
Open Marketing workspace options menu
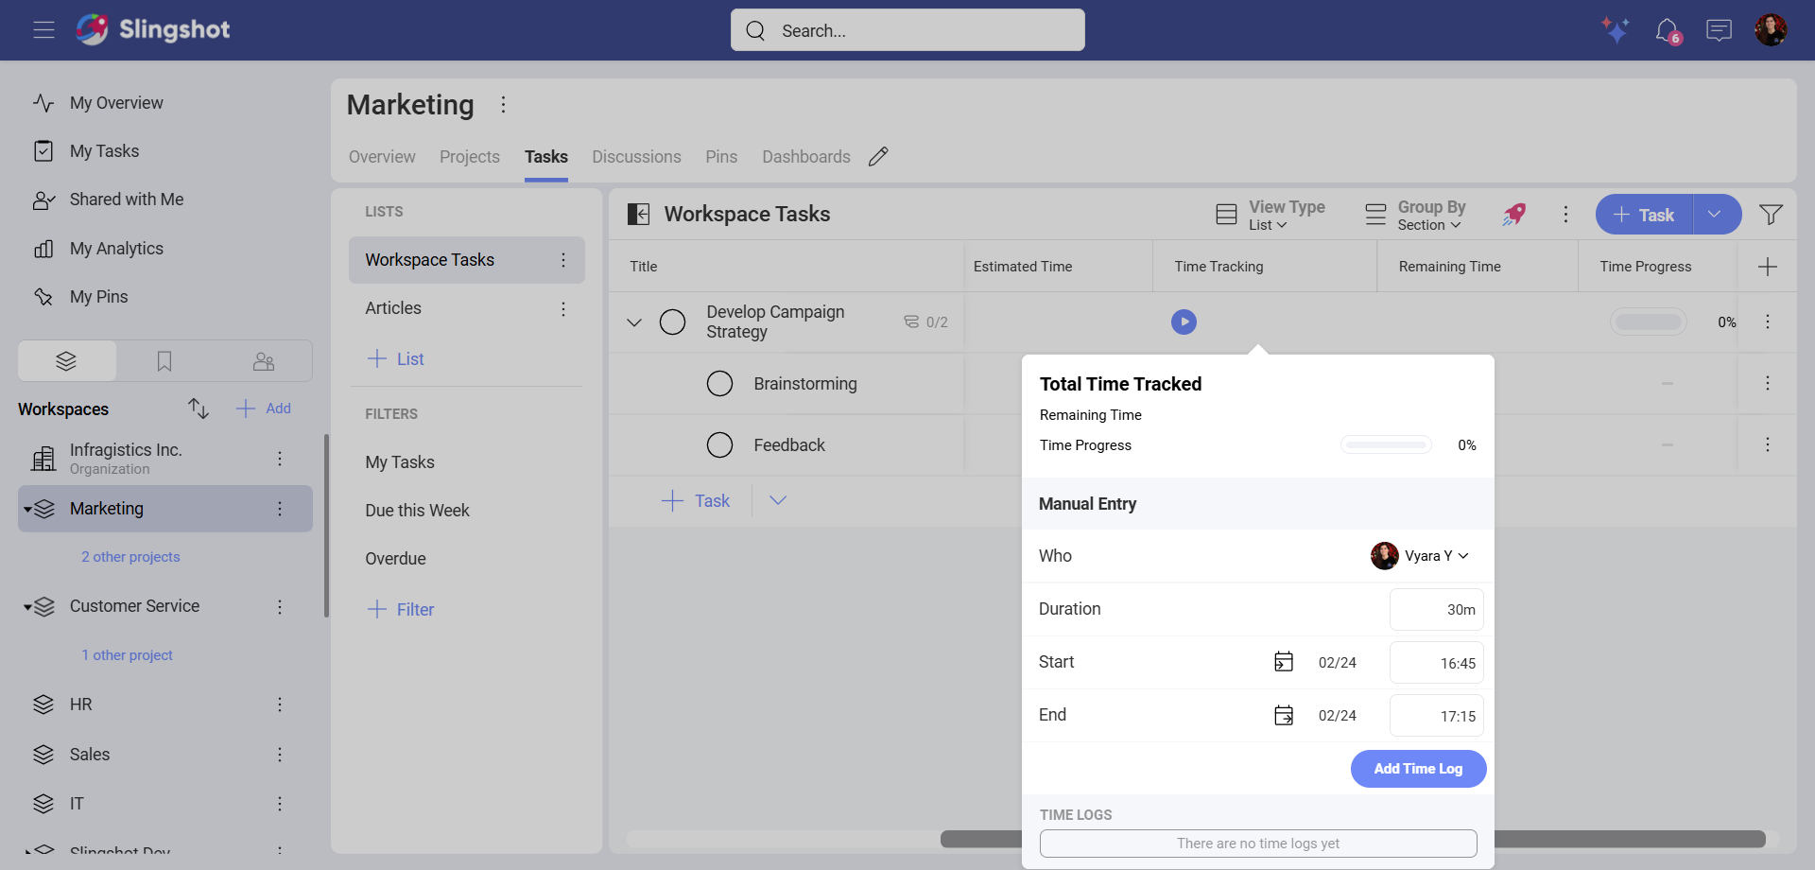point(504,105)
